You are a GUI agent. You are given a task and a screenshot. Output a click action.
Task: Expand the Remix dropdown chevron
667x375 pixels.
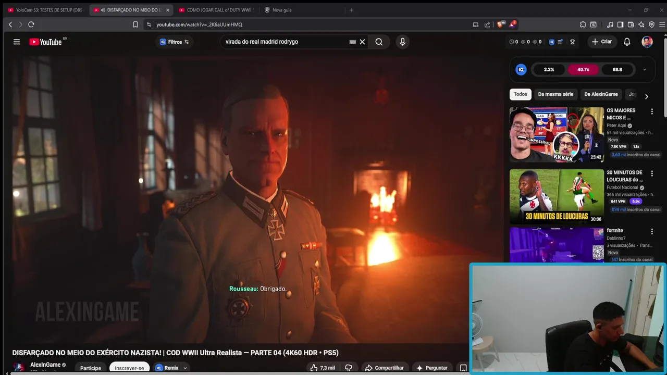point(184,368)
